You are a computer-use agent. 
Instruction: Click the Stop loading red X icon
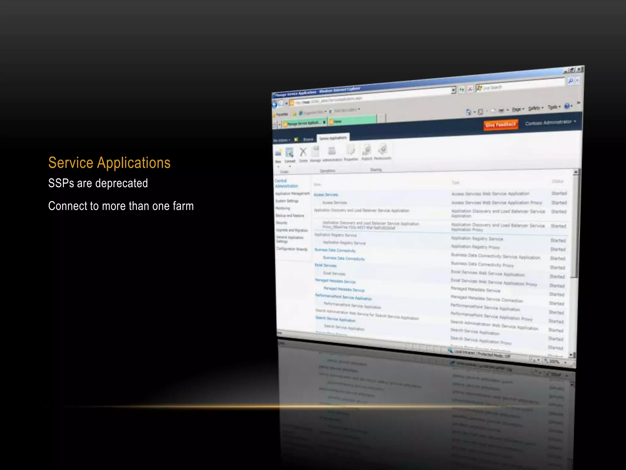470,89
